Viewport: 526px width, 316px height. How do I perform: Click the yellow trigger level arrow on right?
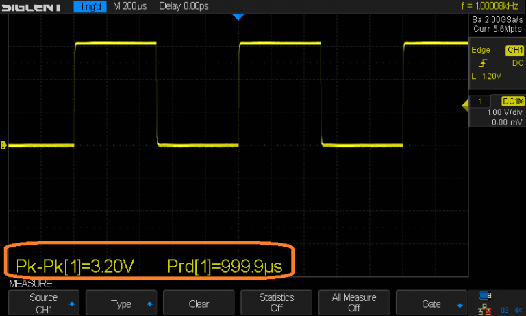465,104
